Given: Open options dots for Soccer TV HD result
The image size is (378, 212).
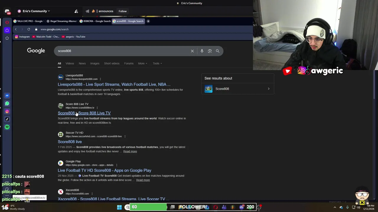Looking at the screenshot, I should pos(125,136).
